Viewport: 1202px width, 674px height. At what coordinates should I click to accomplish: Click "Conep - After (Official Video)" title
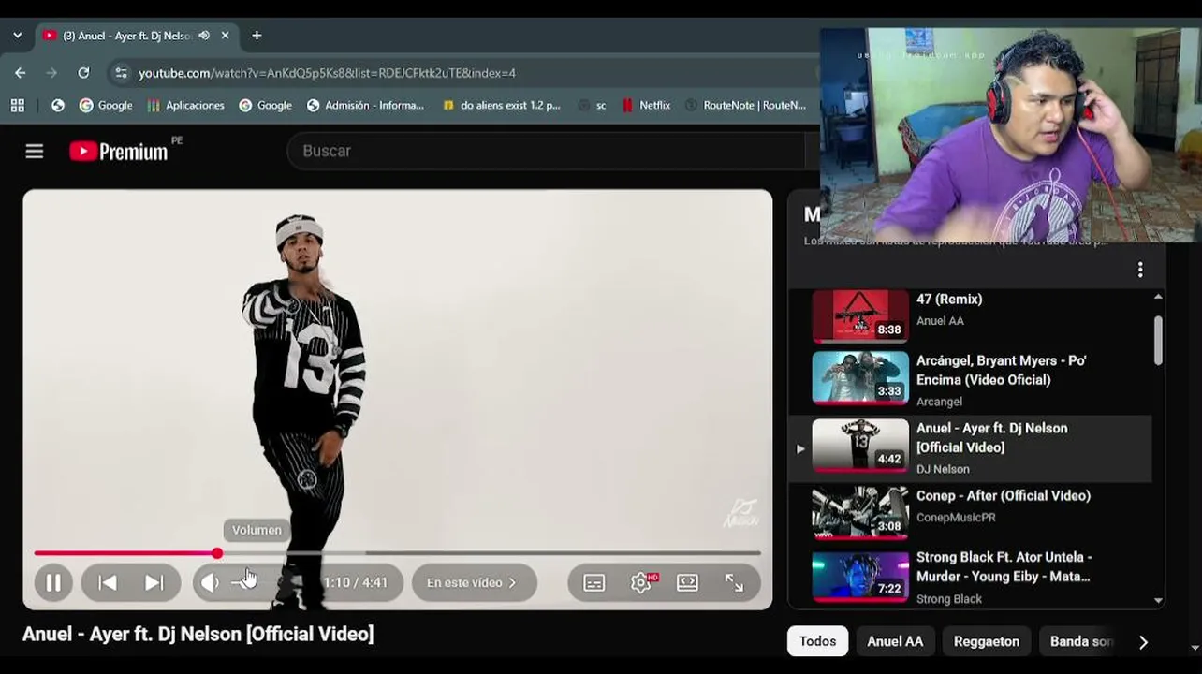(x=1003, y=496)
